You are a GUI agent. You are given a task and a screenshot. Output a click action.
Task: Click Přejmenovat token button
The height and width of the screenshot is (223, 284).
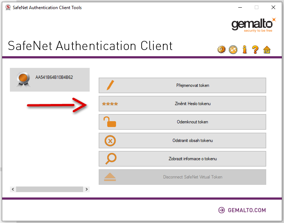pyautogui.click(x=182, y=85)
